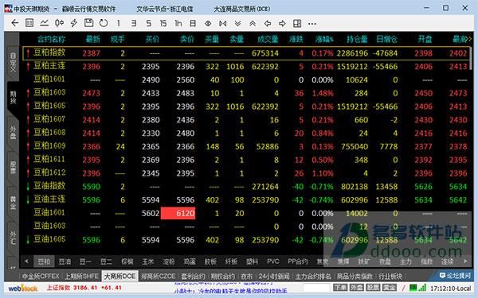Click the split-panel layout icon
Viewport: 478px width, 298px height.
coord(297,23)
